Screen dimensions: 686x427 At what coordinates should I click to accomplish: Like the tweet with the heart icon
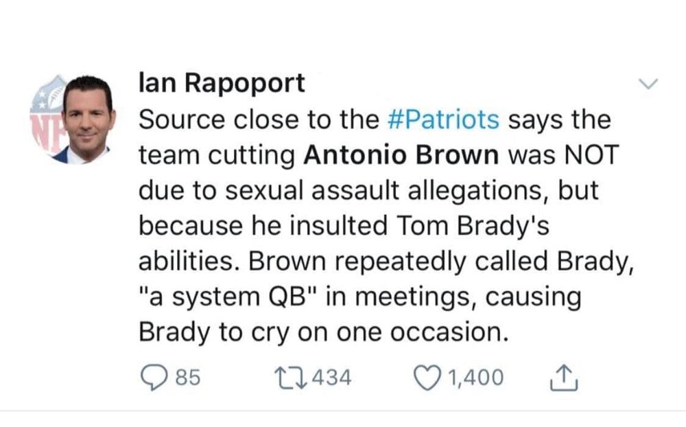(x=427, y=378)
